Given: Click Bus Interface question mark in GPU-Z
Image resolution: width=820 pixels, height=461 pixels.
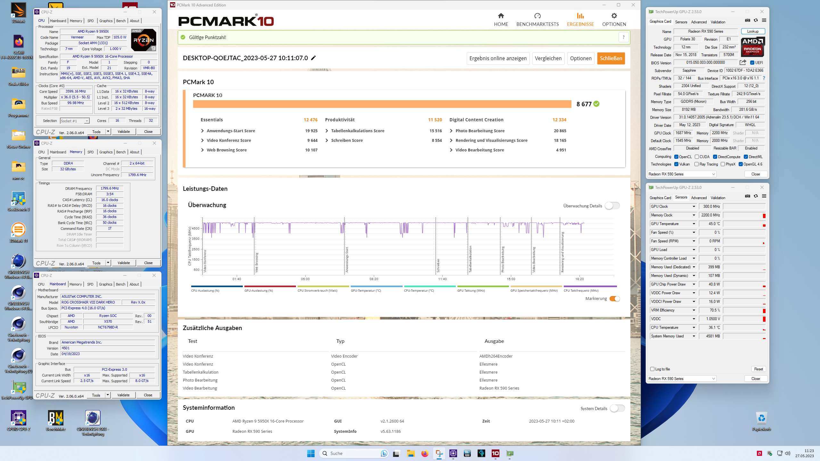Looking at the screenshot, I should (764, 78).
